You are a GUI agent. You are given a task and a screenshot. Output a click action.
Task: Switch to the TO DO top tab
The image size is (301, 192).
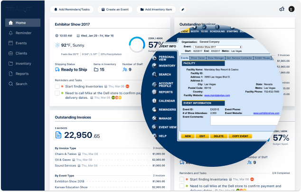click(x=204, y=30)
